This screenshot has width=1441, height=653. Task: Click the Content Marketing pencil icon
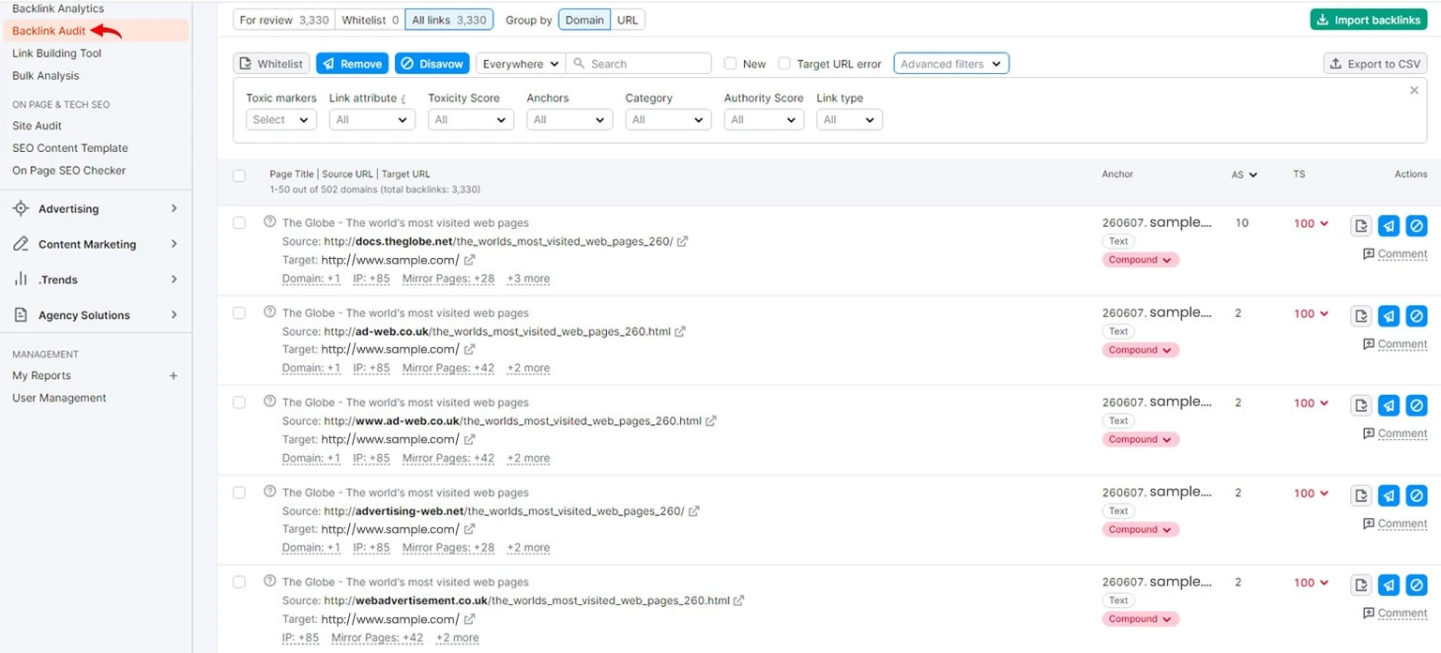click(21, 244)
